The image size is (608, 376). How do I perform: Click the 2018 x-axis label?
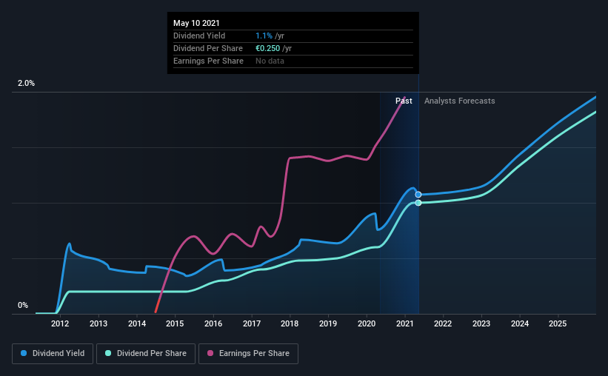[290, 323]
